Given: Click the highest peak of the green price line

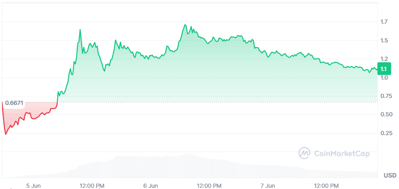Looking at the screenshot, I should tap(185, 24).
